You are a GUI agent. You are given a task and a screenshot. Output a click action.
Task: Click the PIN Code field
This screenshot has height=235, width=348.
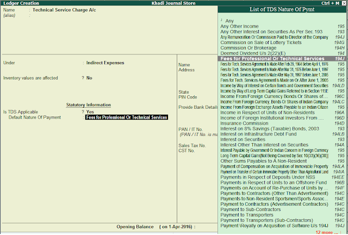coord(188,97)
